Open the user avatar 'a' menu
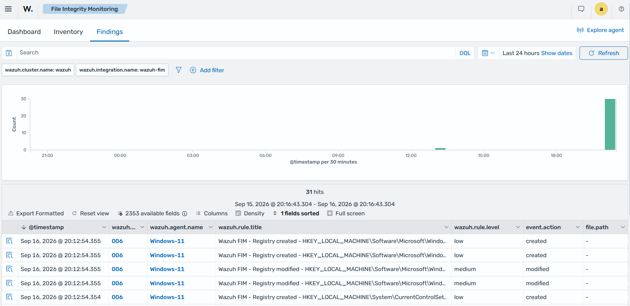Viewport: 630px width, 306px height. coord(601,9)
